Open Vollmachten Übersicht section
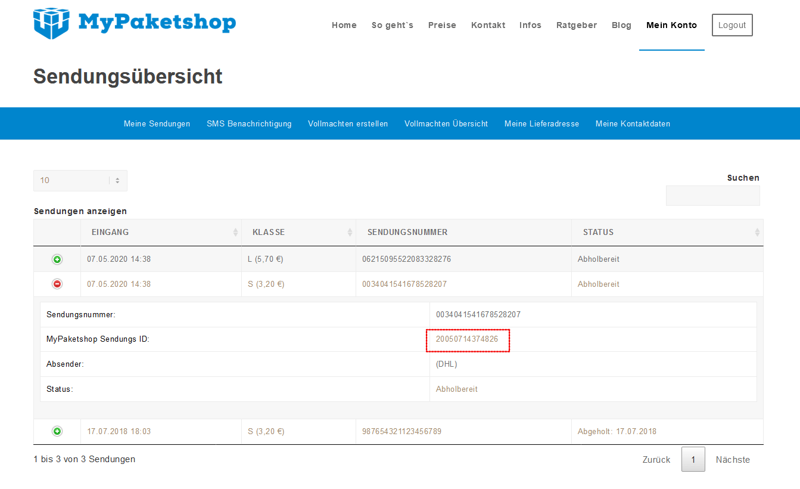The width and height of the screenshot is (800, 489). [x=446, y=124]
